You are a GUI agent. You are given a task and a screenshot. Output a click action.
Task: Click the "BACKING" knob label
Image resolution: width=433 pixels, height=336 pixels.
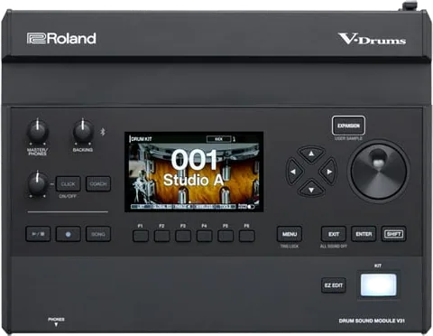pos(83,150)
